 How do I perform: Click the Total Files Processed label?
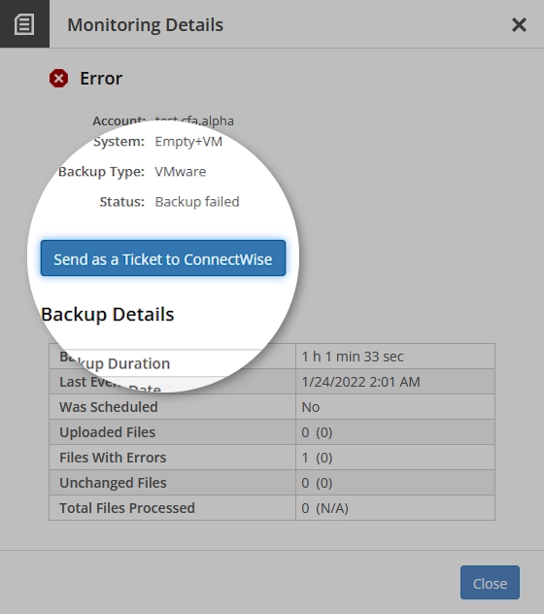[x=127, y=508]
